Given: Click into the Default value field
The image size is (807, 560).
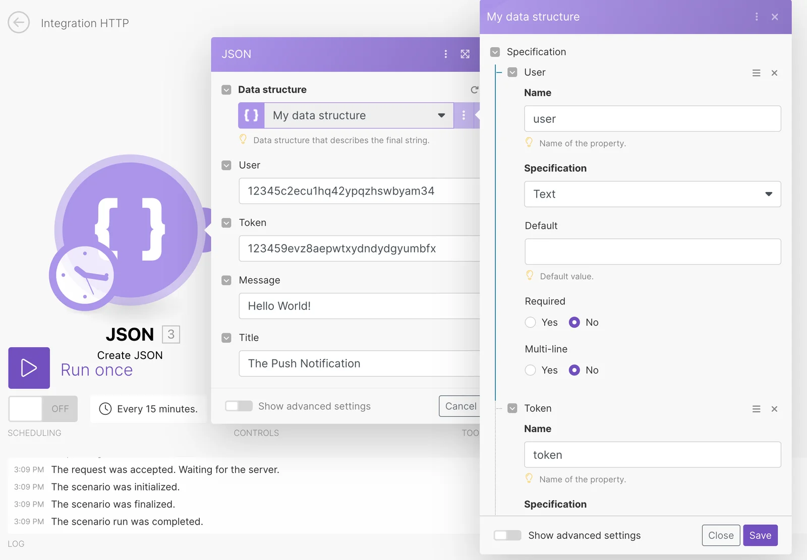Looking at the screenshot, I should (653, 252).
